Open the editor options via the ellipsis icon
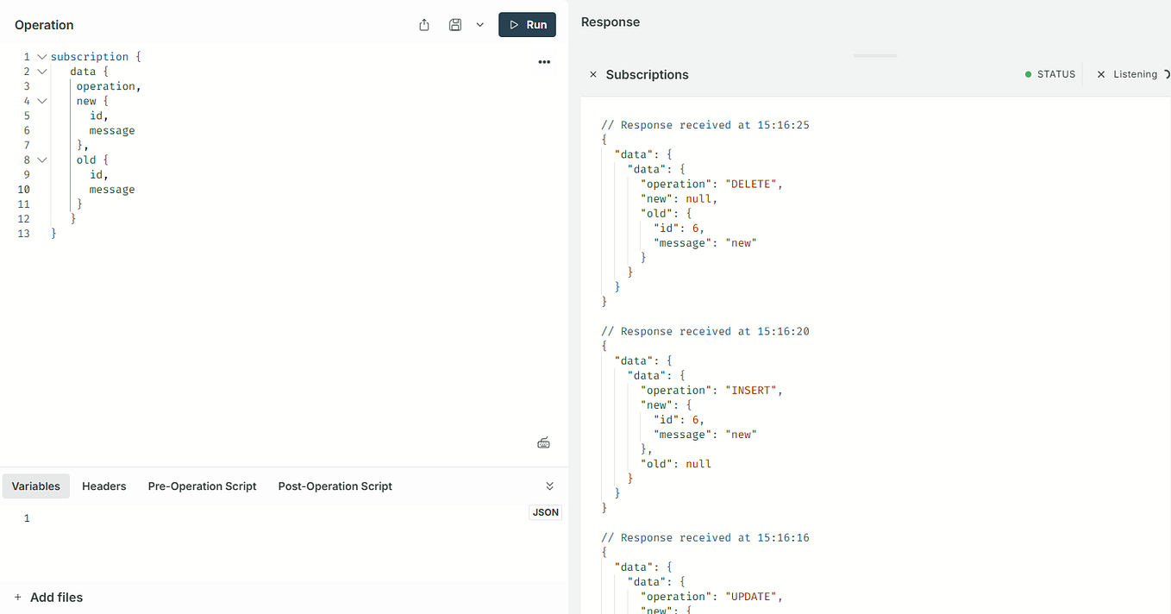1171x614 pixels. [544, 61]
